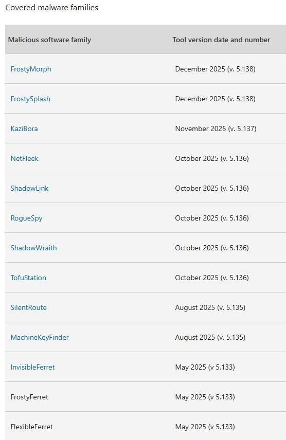Click the Covered malware families heading
Screen dimensions: 286x440
51,8
